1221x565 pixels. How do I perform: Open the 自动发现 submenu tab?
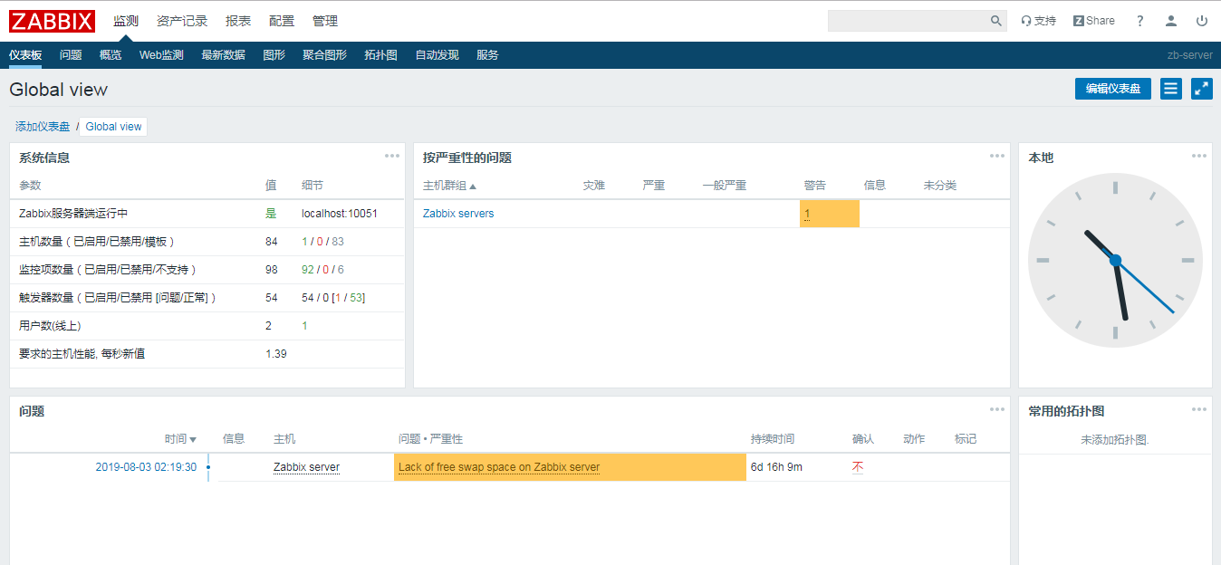(x=437, y=55)
